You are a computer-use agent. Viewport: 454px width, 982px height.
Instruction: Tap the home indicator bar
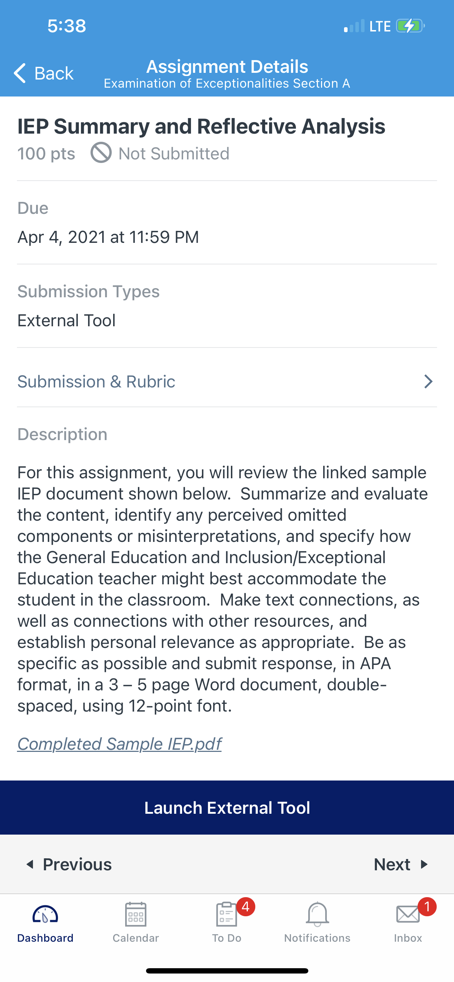227,971
